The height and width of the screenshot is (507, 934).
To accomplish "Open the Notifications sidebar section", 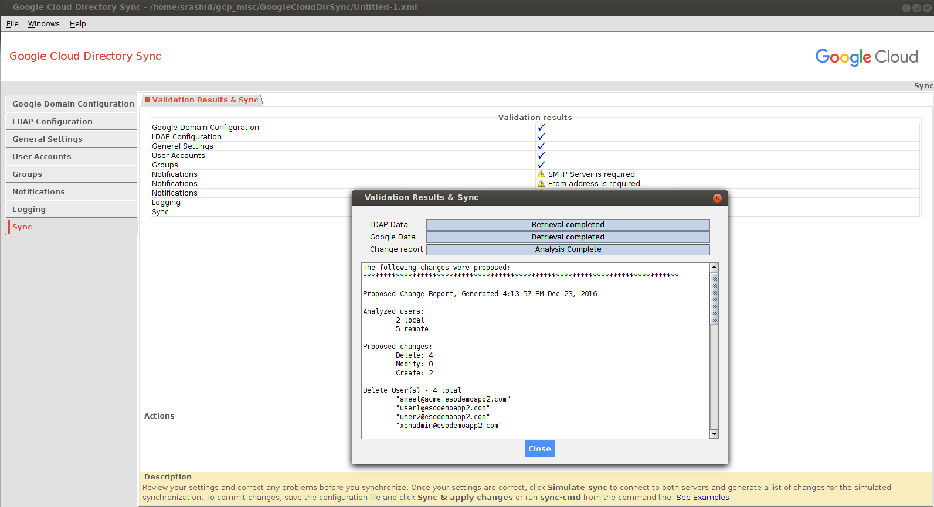I will click(72, 191).
